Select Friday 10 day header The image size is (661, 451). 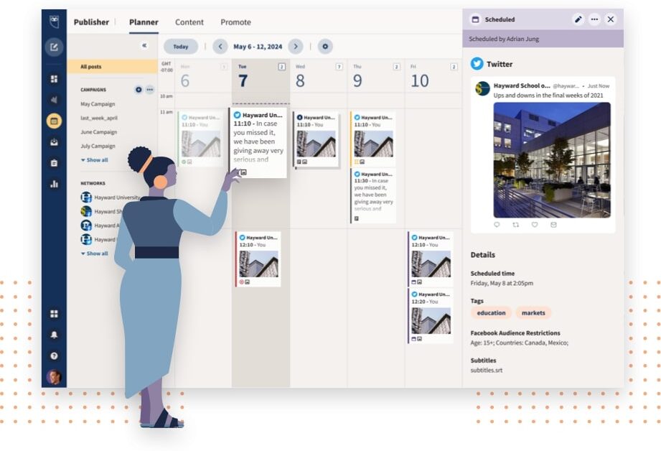pyautogui.click(x=433, y=76)
